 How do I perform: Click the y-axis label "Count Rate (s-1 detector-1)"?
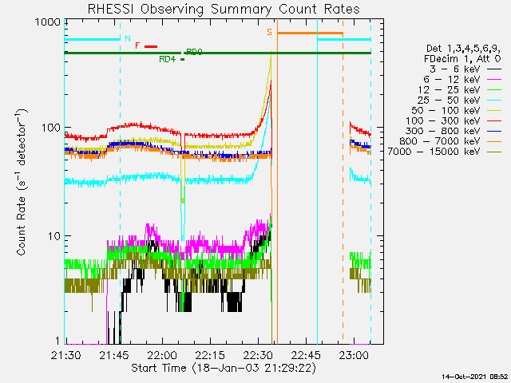click(20, 182)
